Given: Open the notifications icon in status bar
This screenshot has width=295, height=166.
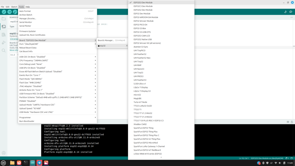Looking at the screenshot, I should coord(287,158).
